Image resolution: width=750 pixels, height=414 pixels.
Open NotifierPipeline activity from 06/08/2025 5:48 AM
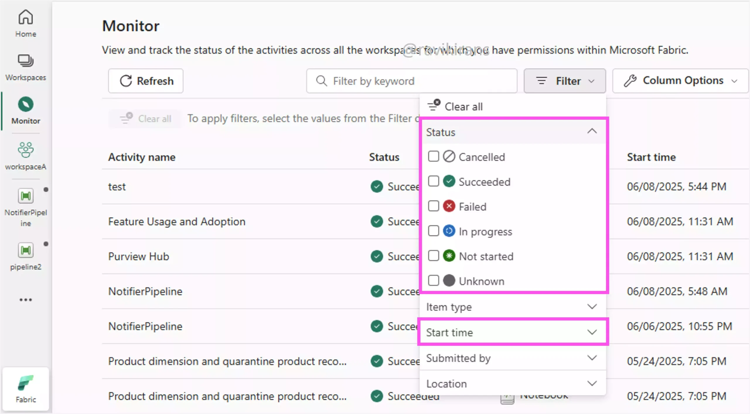point(145,291)
